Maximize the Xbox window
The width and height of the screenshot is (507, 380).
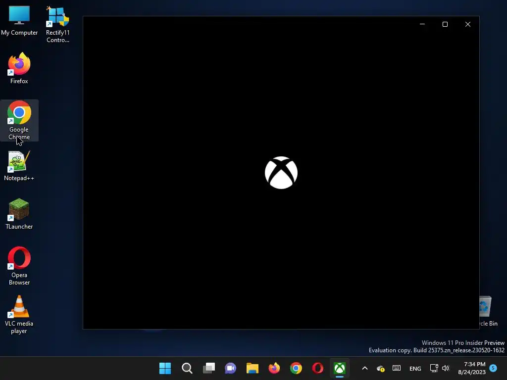point(445,24)
